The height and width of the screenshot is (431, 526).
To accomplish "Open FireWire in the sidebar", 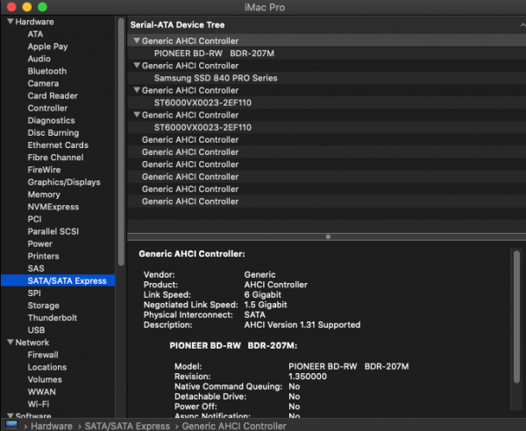I will (44, 170).
